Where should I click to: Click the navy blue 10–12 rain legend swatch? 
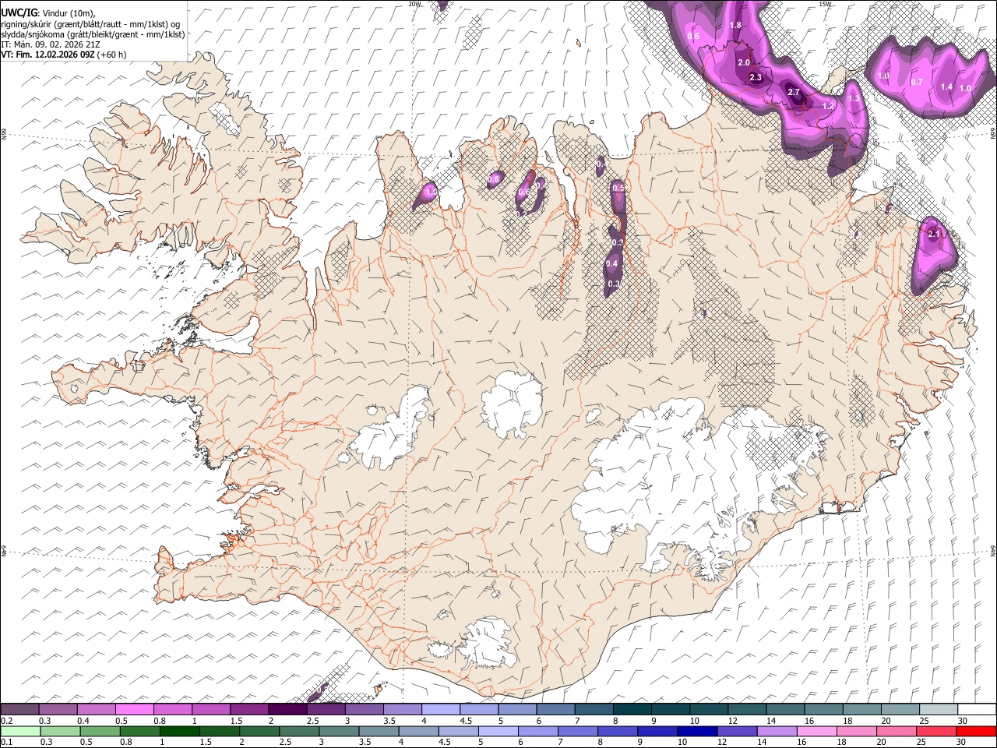[699, 731]
